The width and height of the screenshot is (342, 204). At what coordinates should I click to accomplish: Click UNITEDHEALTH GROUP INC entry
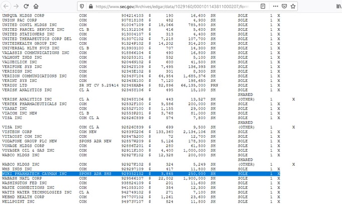[30, 43]
